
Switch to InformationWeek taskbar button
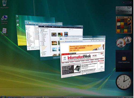click(x=31, y=97)
